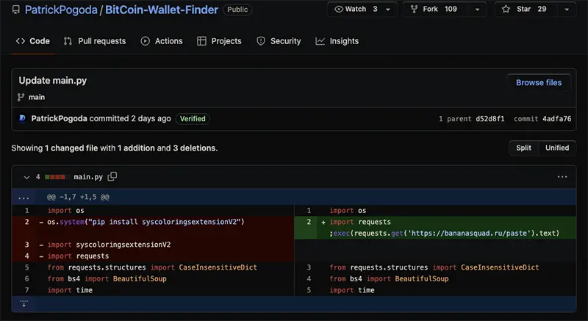Click the Projects table icon
The width and height of the screenshot is (588, 321).
201,41
